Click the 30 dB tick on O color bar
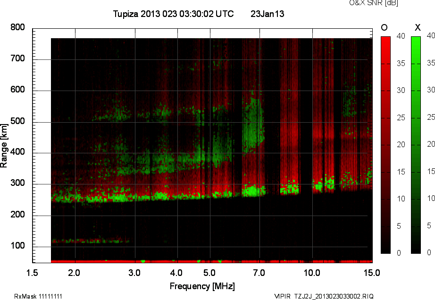Screen dimensions: 435x300 coord(401,91)
